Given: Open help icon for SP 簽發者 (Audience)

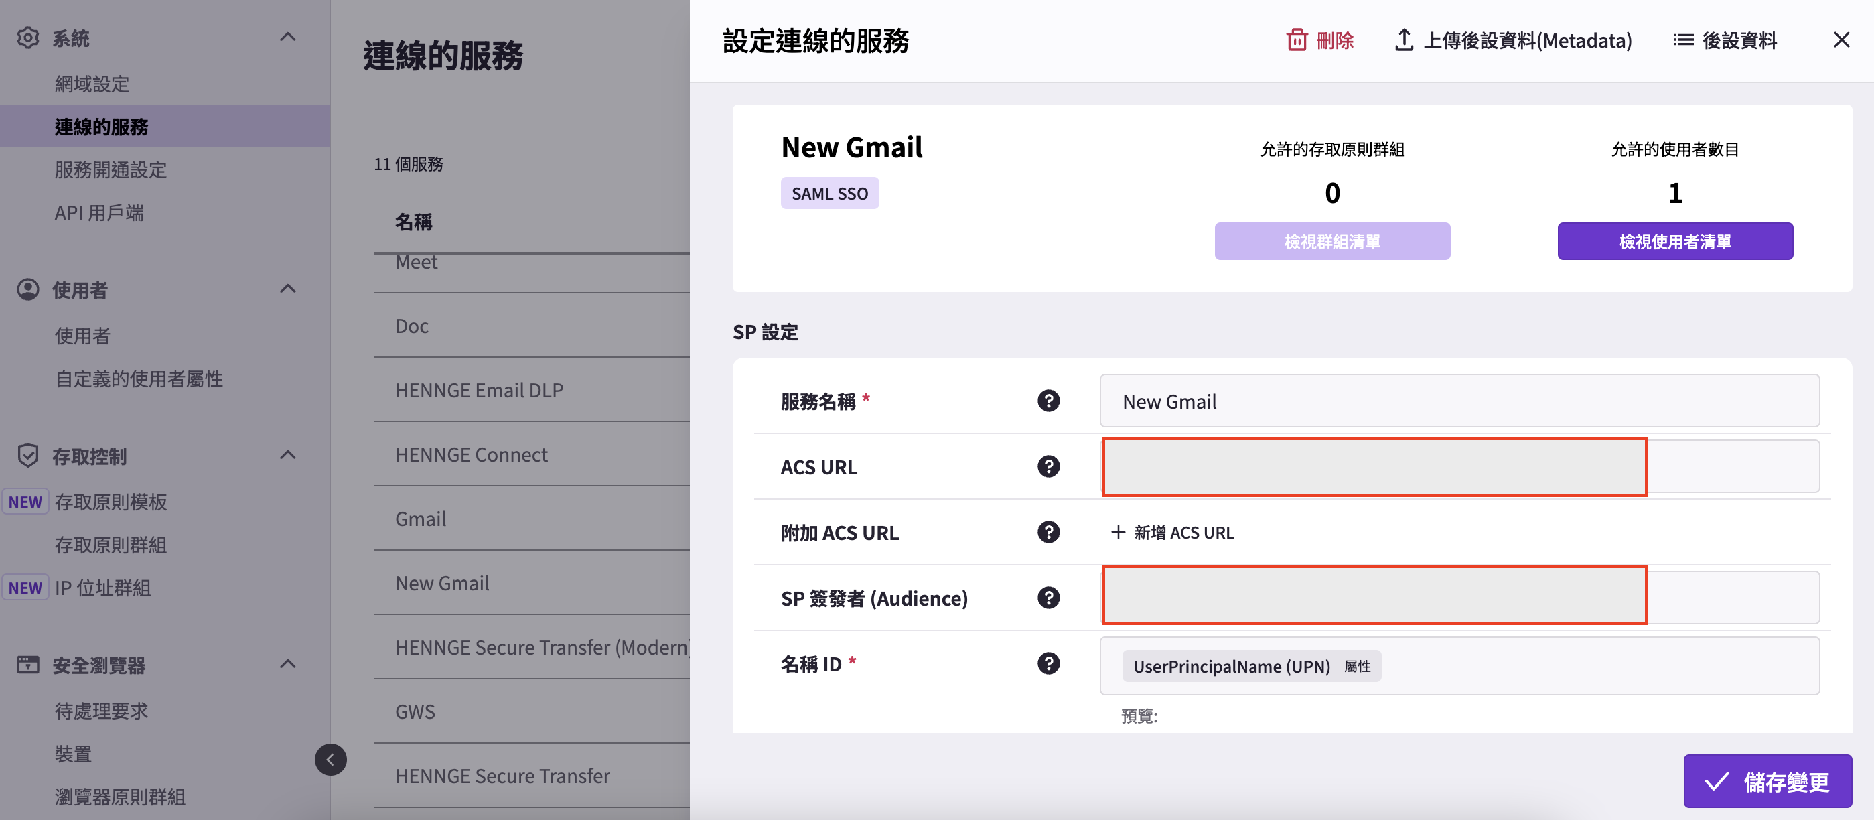Looking at the screenshot, I should [x=1048, y=598].
